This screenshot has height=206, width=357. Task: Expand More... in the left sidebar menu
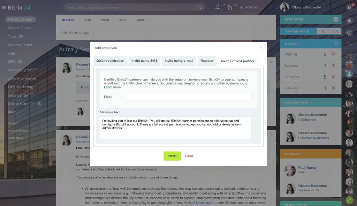(x=15, y=112)
